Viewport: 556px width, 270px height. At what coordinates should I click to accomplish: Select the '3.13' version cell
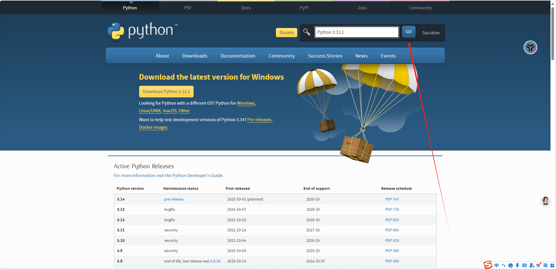pyautogui.click(x=121, y=209)
